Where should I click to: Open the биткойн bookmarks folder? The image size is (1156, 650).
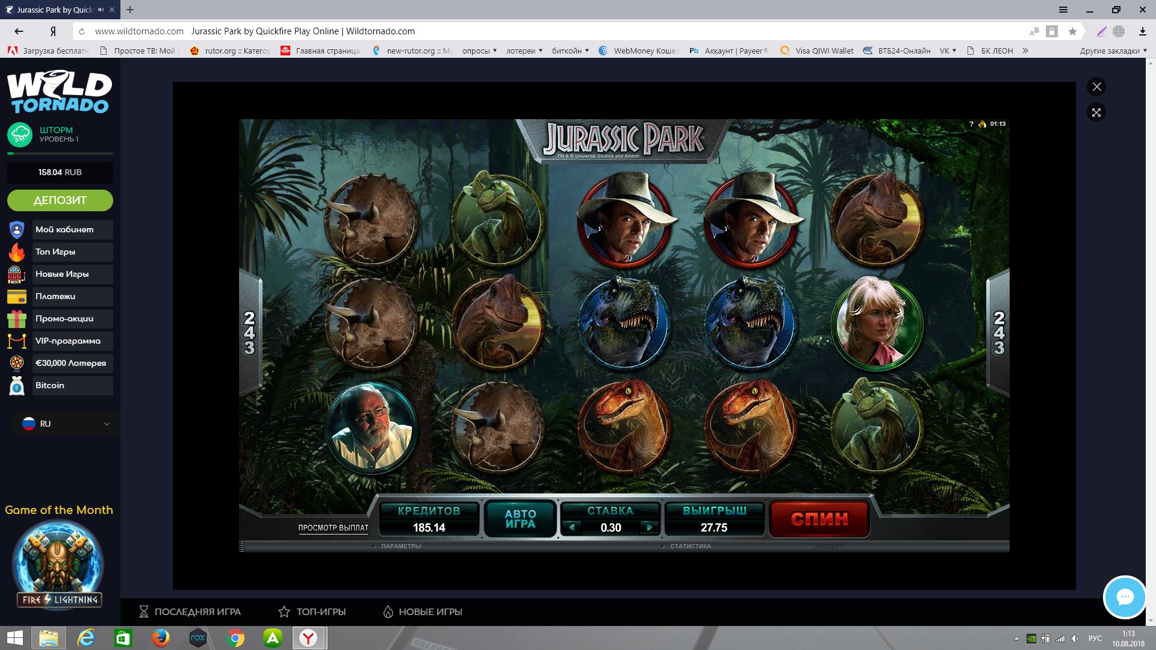570,51
